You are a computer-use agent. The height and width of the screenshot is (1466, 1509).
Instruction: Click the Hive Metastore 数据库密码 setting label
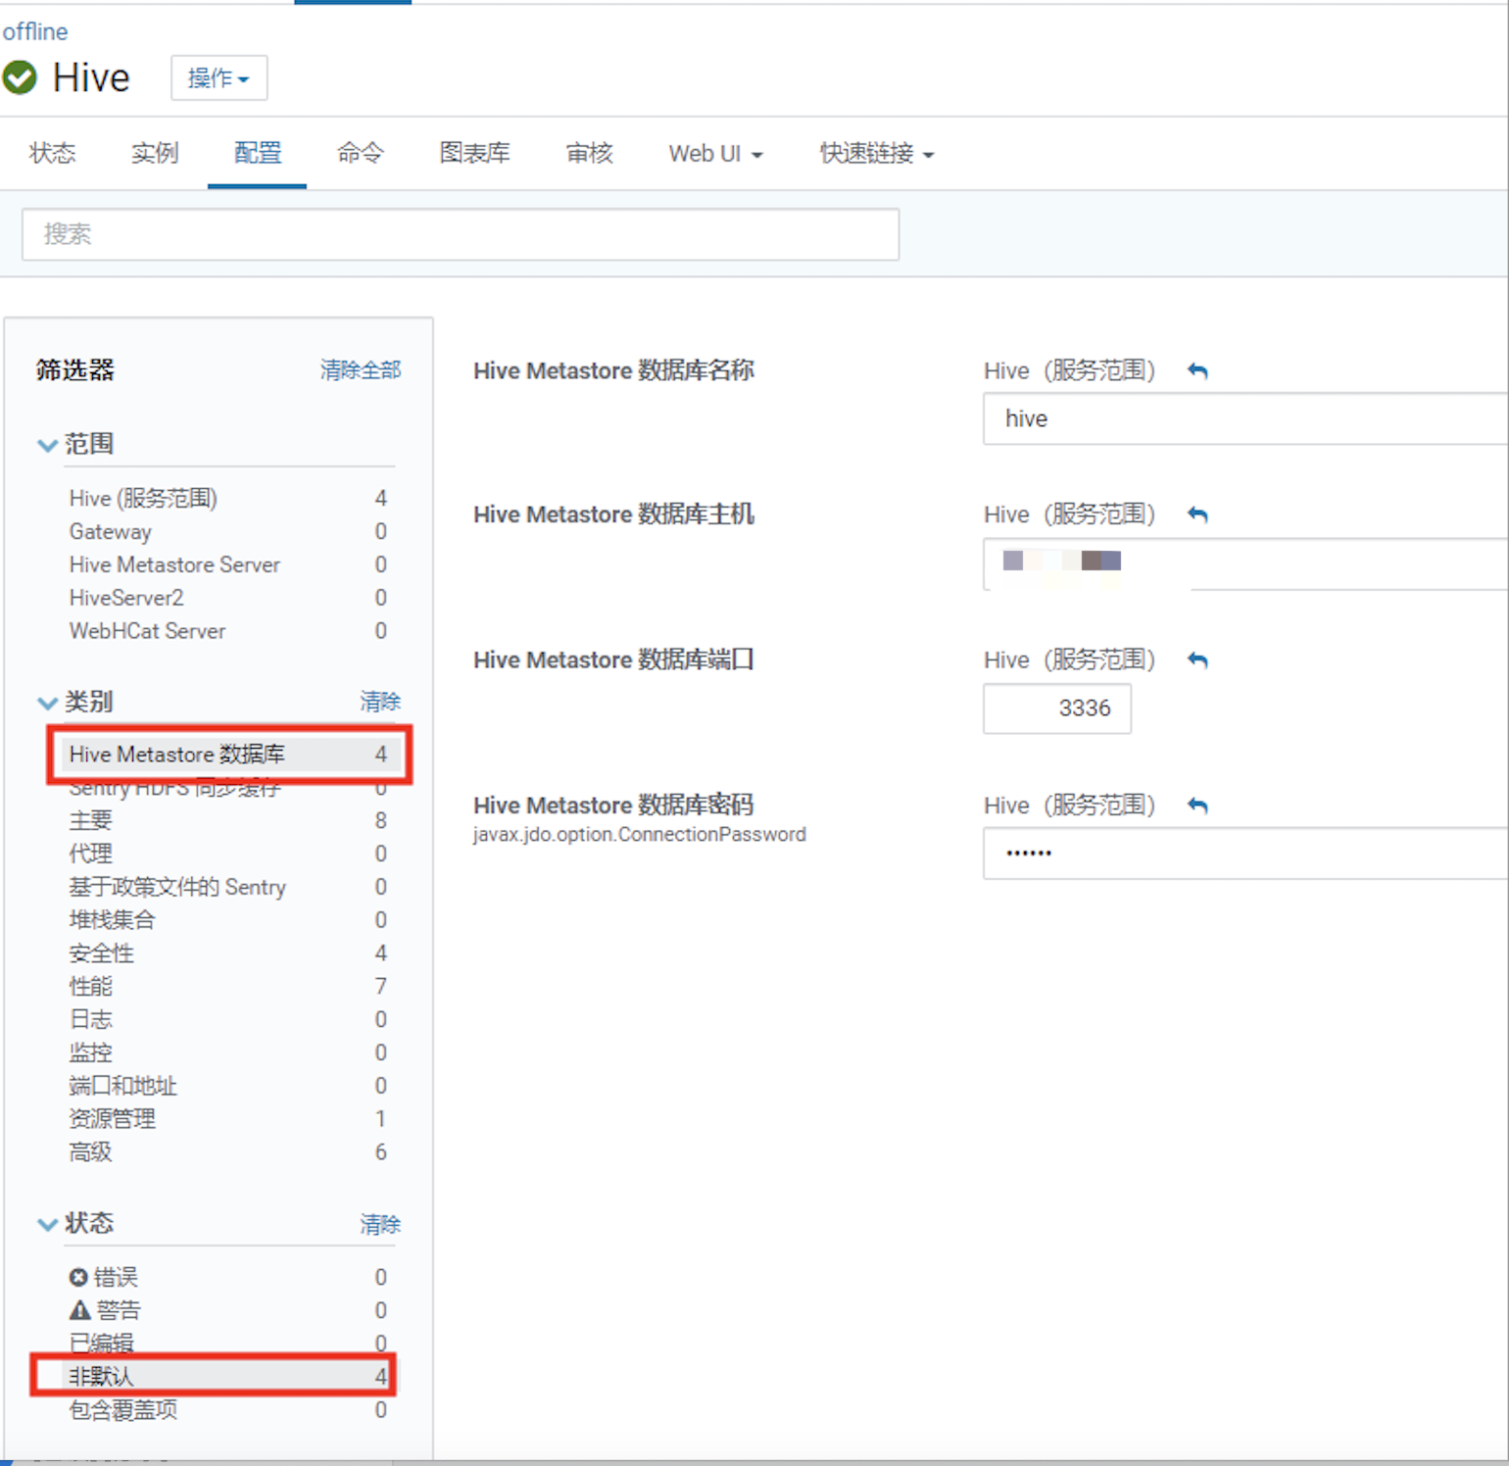click(613, 805)
